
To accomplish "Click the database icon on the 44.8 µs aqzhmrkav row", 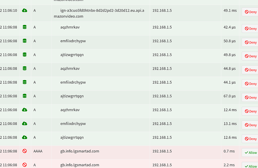I will coord(25,68).
